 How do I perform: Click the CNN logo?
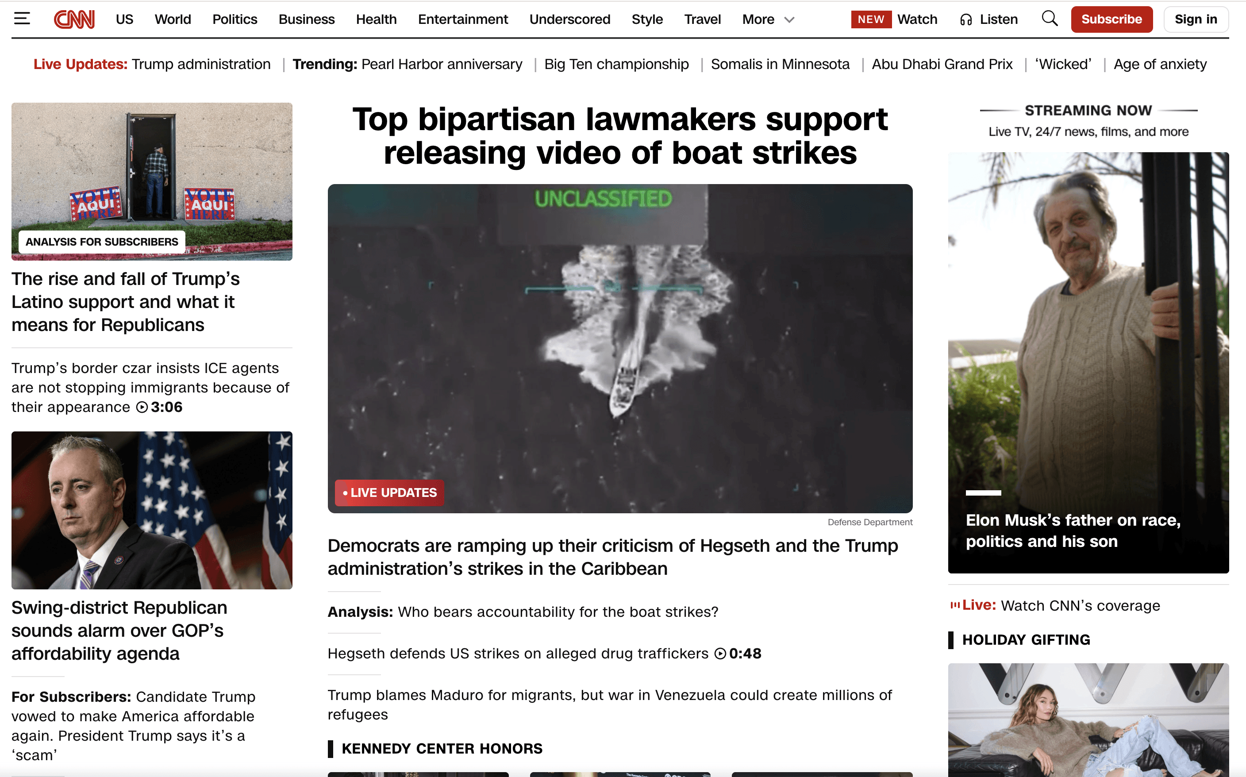(x=74, y=19)
